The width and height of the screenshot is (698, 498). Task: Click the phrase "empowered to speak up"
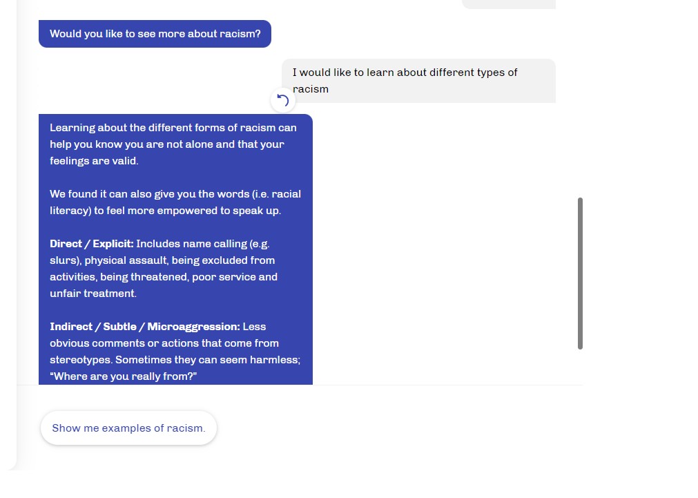(218, 211)
